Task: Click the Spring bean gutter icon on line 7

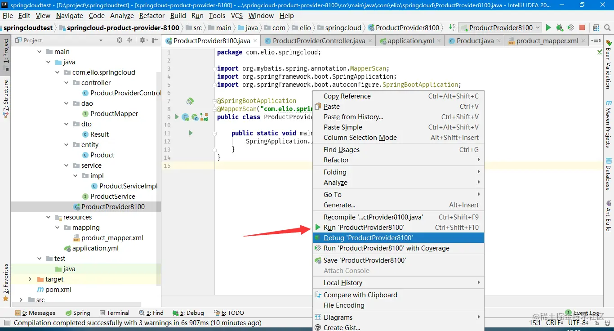Action: point(190,101)
